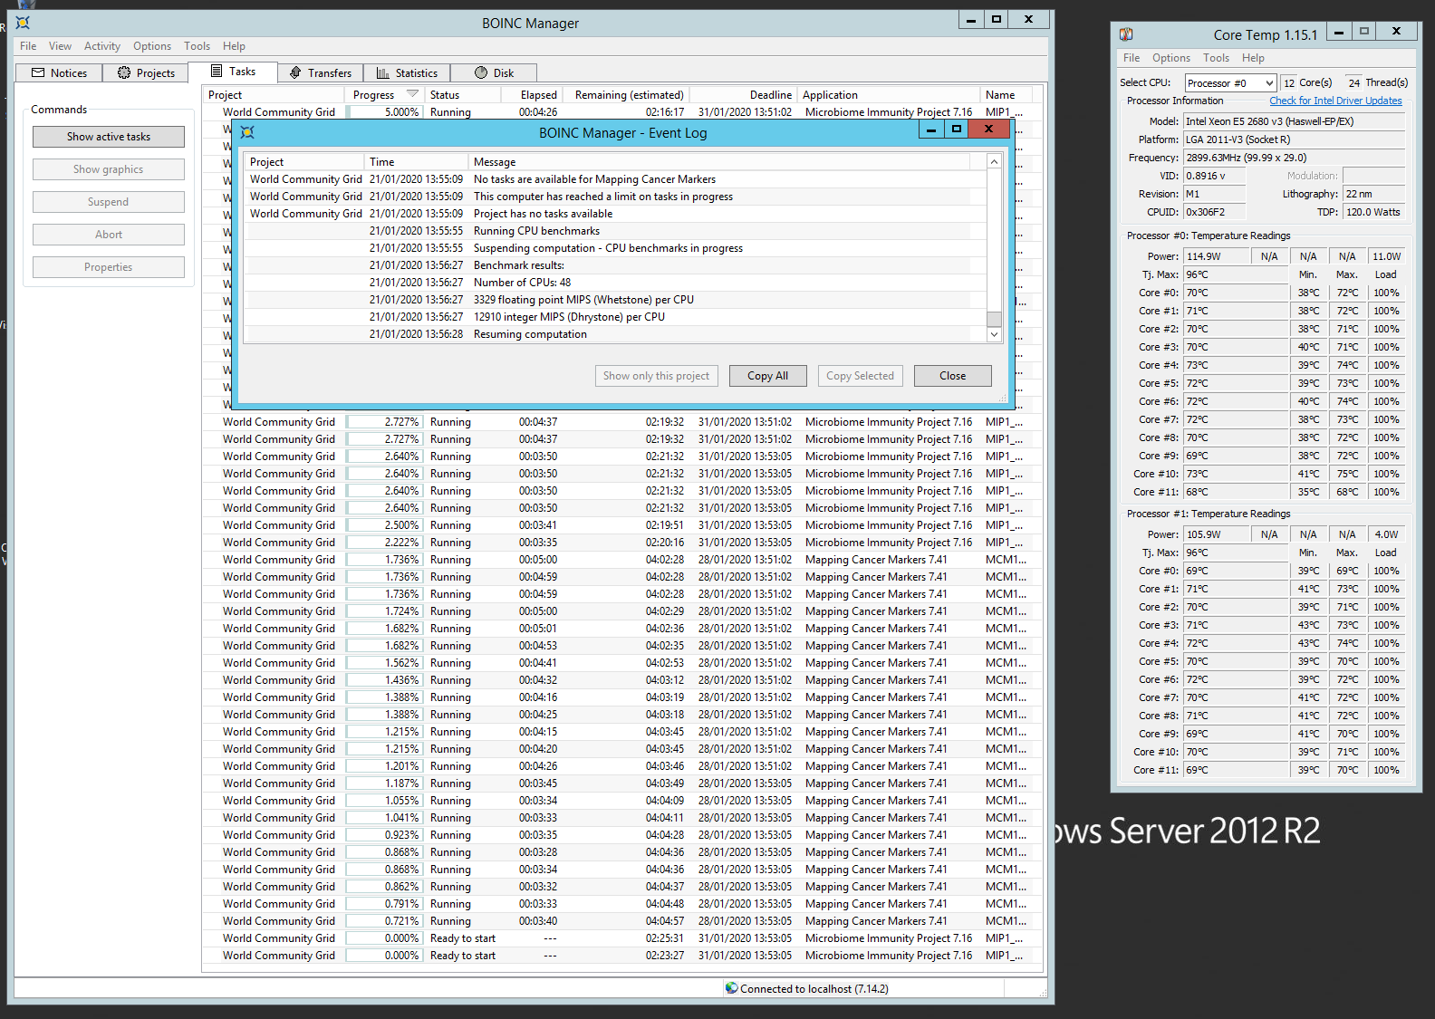Screen dimensions: 1435x1019
Task: Click the Properties command button
Action: click(109, 267)
